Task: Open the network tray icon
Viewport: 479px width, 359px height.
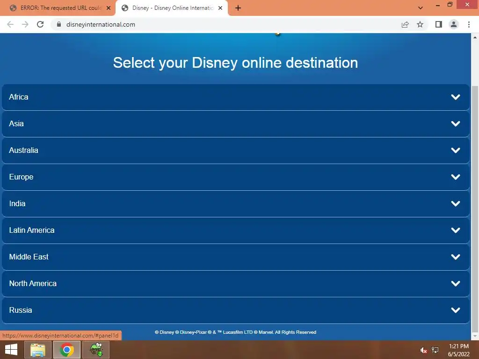Action: pyautogui.click(x=435, y=350)
